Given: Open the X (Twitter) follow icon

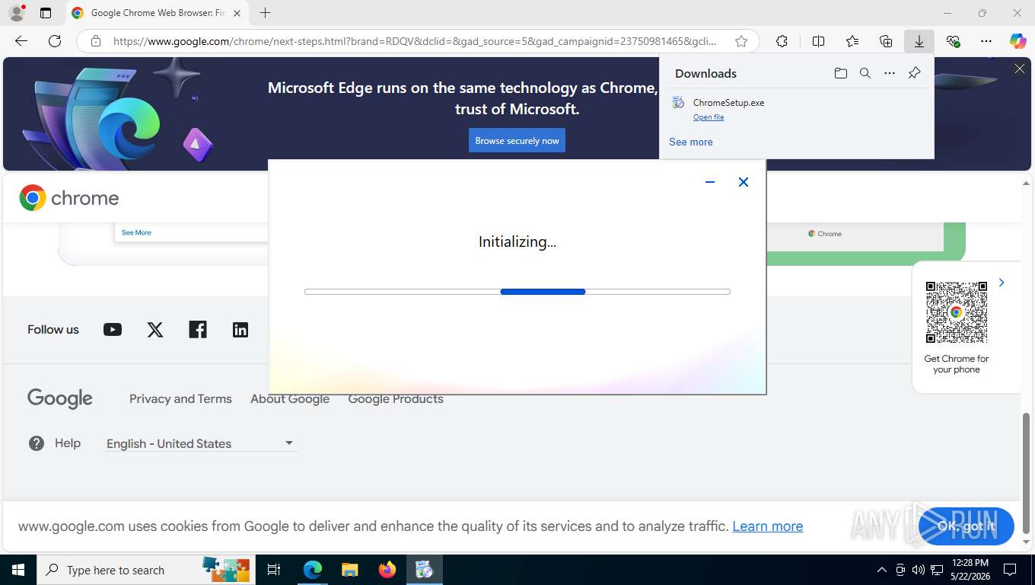Looking at the screenshot, I should tap(155, 330).
